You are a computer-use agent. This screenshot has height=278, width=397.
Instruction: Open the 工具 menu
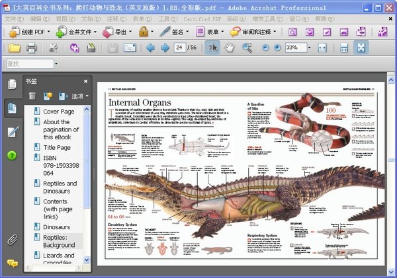168,18
